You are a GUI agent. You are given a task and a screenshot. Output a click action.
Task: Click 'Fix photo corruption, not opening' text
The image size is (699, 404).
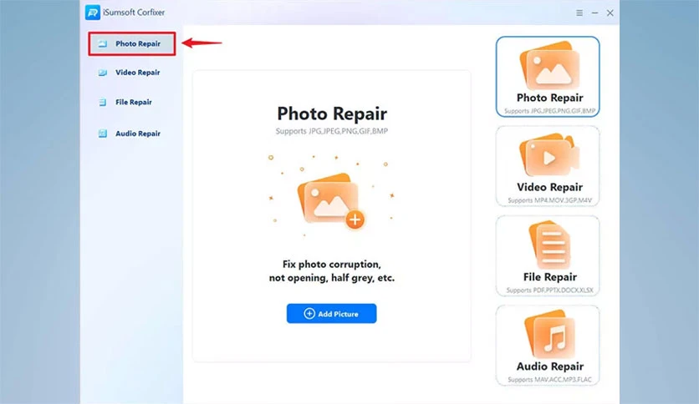click(x=332, y=271)
